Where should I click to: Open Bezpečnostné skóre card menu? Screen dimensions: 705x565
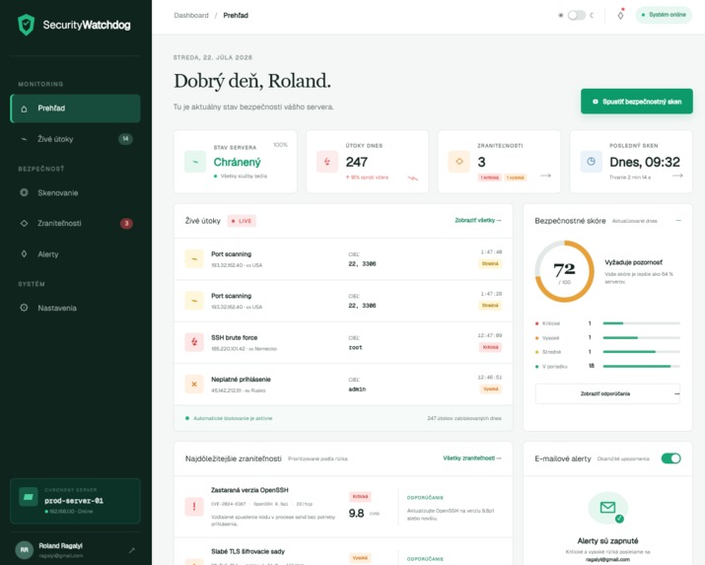[x=678, y=221]
